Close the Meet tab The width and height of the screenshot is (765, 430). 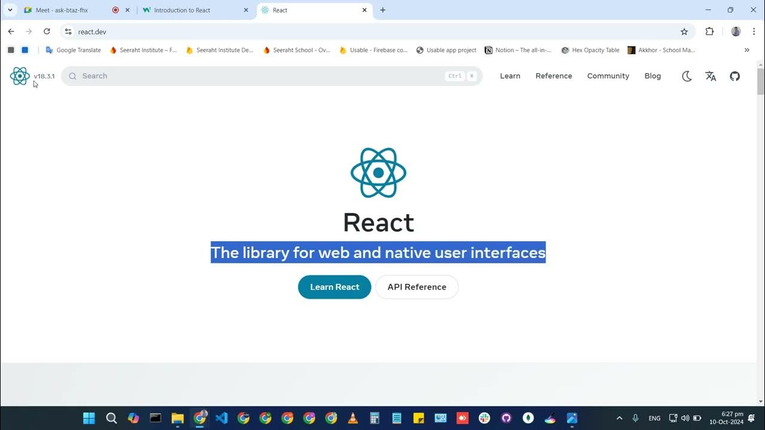(x=127, y=10)
